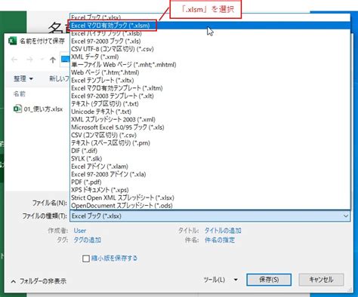Click the up-folder arrow icon
The width and height of the screenshot is (358, 297).
[x=53, y=60]
